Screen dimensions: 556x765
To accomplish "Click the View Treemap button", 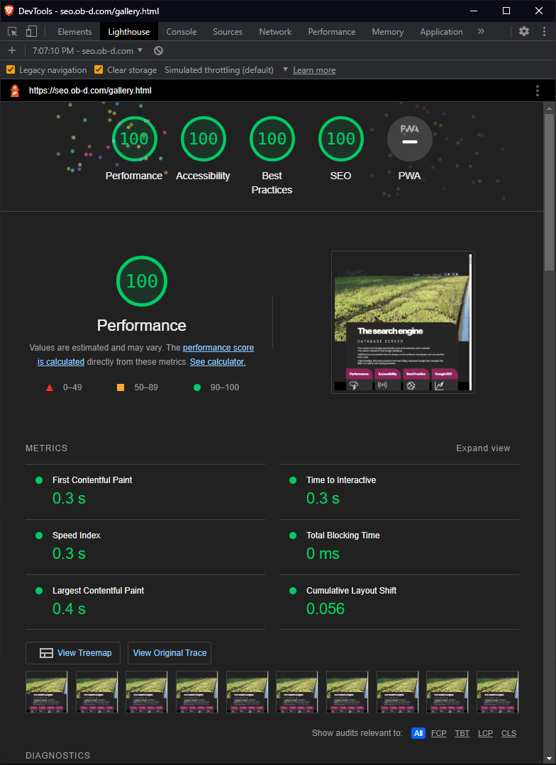I will [73, 653].
